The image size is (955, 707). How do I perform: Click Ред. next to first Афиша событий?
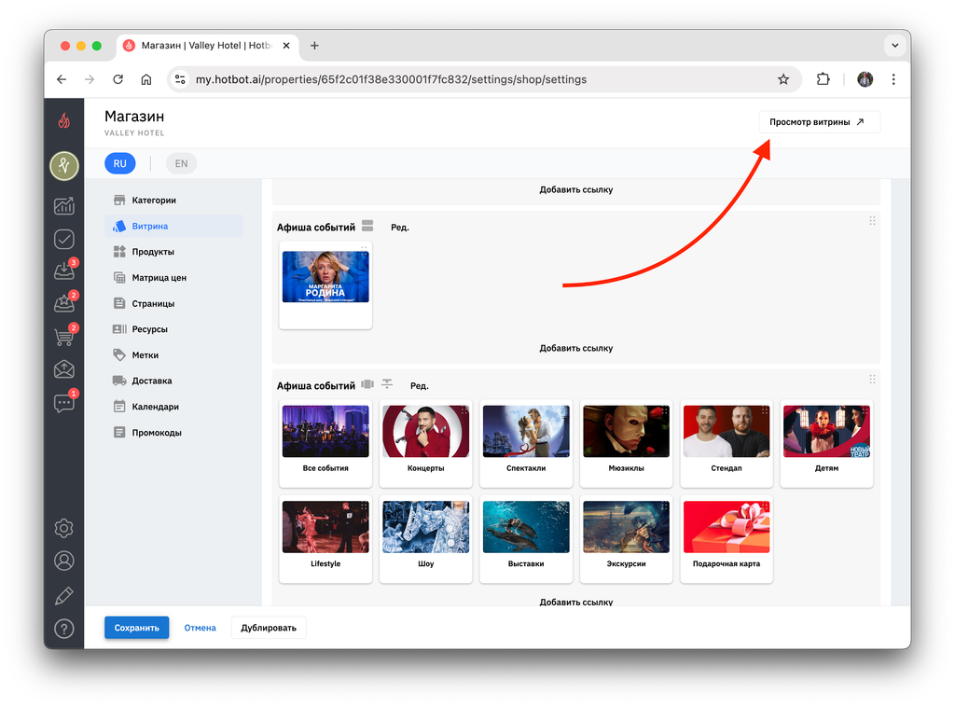pyautogui.click(x=399, y=228)
